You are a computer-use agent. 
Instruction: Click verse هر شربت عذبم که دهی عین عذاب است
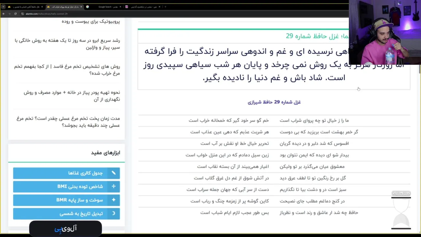[230, 132]
